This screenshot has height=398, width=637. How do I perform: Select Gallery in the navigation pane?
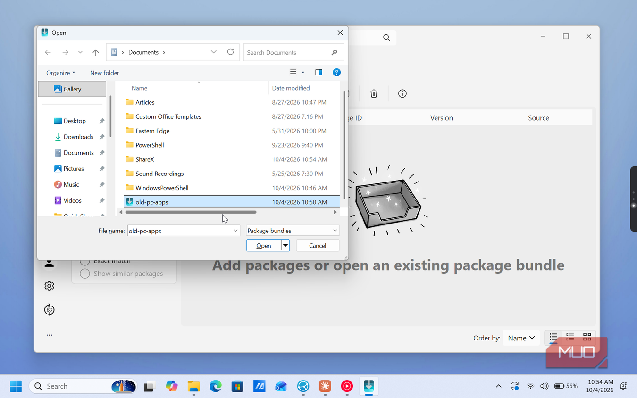click(72, 89)
